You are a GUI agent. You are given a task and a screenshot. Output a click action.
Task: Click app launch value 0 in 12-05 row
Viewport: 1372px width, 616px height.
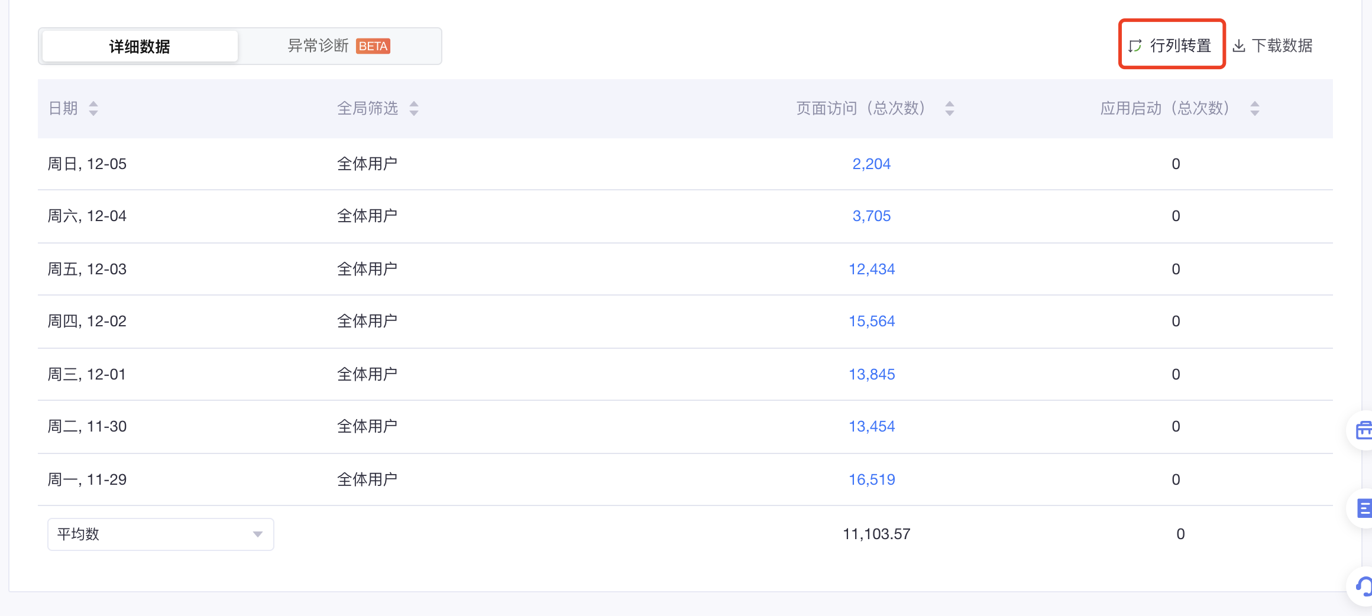coord(1176,164)
